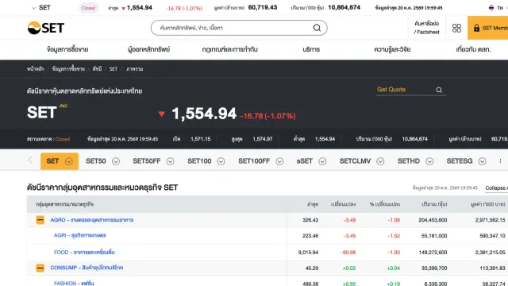
Task: Select the SET index tab
Action: pos(52,161)
